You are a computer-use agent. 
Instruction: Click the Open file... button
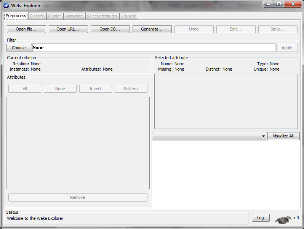(x=26, y=29)
